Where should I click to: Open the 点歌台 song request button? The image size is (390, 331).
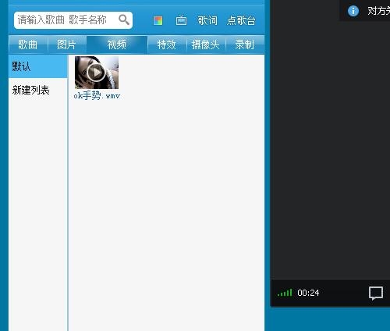(x=241, y=20)
